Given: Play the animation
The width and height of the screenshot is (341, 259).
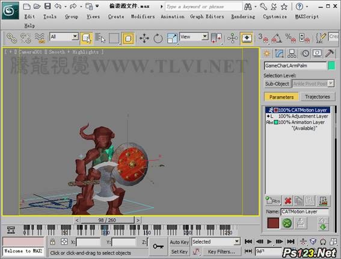Looking at the screenshot, I should tap(269, 242).
